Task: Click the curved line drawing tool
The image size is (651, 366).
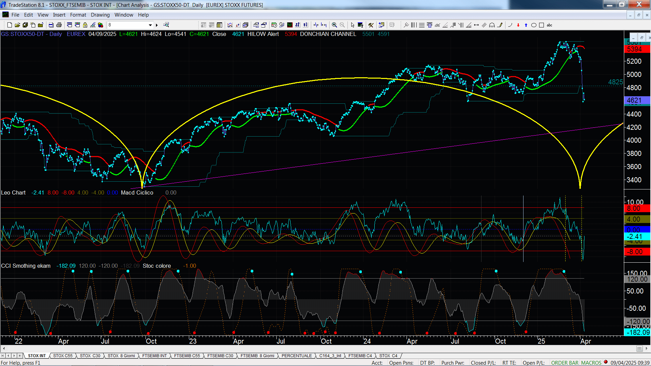Action: click(x=510, y=25)
